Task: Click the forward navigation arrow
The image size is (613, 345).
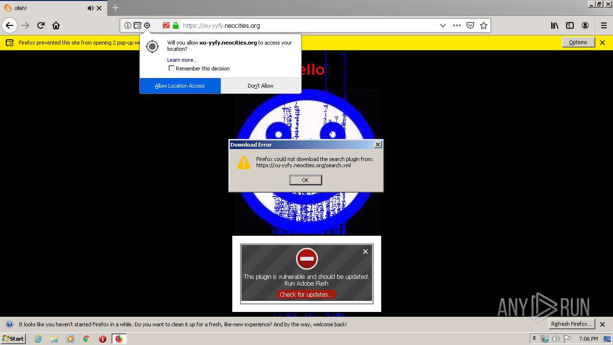Action: click(25, 25)
